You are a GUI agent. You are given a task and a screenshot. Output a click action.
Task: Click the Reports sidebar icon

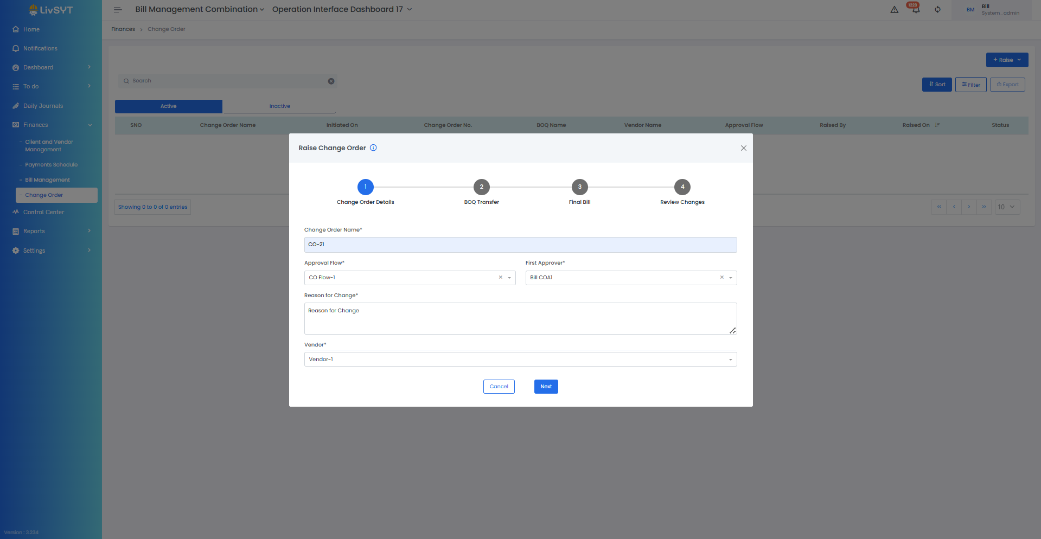[x=16, y=232]
